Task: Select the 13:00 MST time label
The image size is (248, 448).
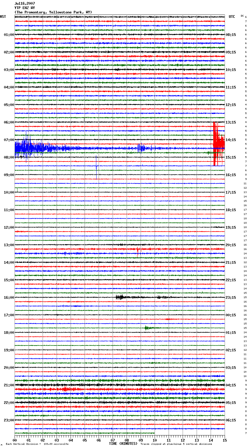Action: pos(9,245)
